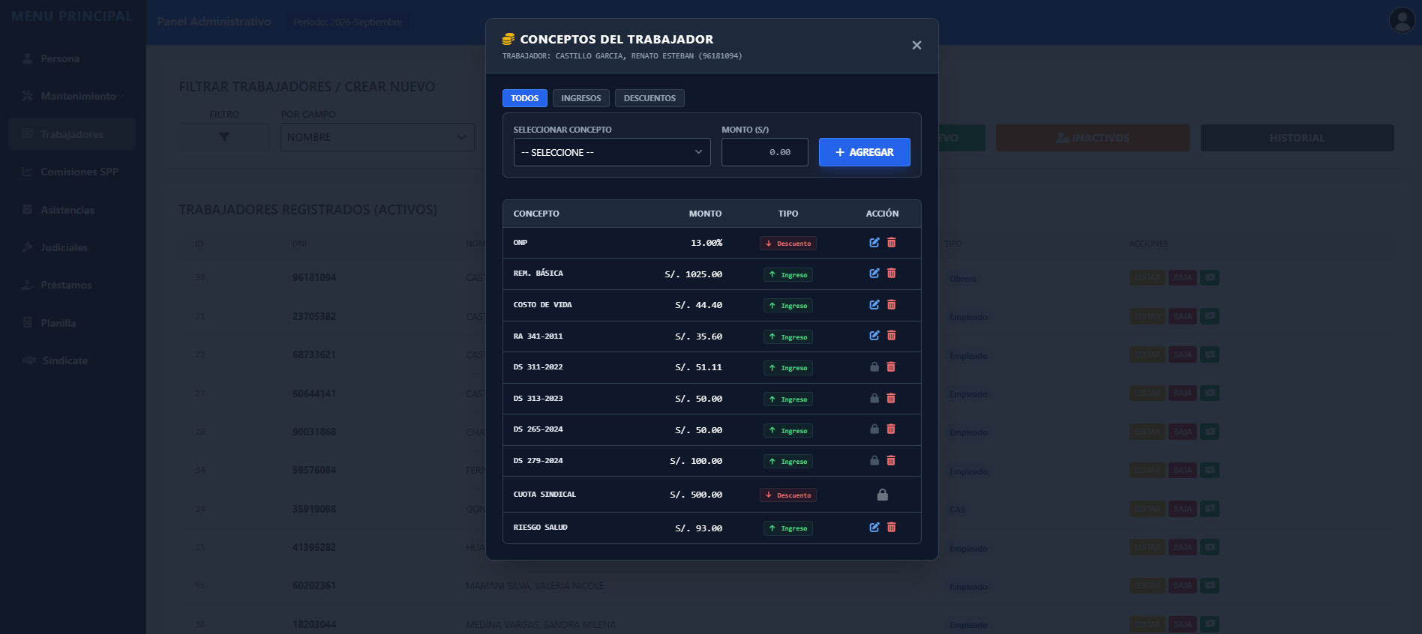Delete the REM. BÁSICA concept
Viewport: 1422px width, 634px height.
click(892, 274)
